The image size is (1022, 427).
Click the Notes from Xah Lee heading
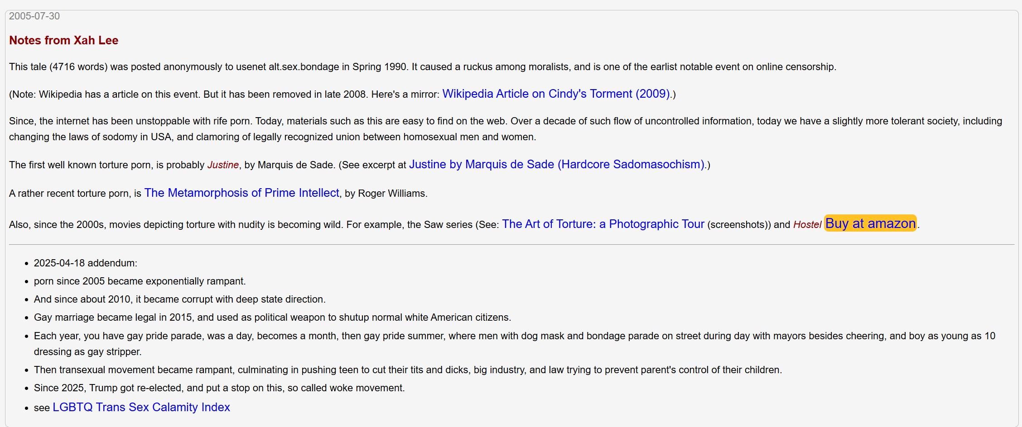pyautogui.click(x=64, y=40)
